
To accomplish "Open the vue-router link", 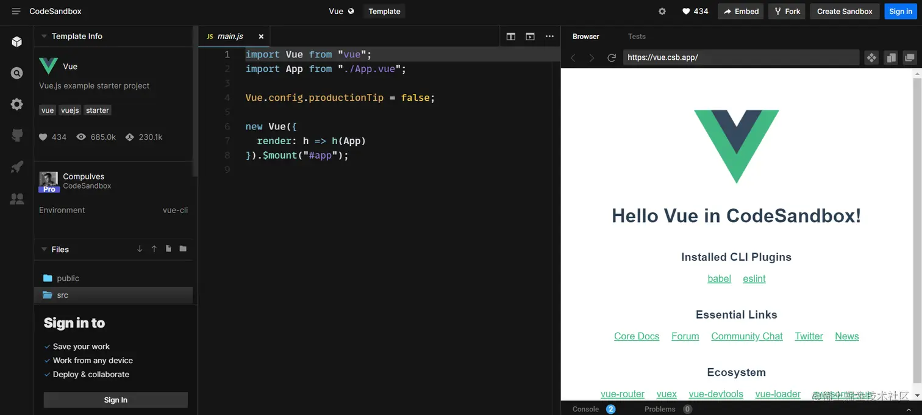I will (x=623, y=394).
